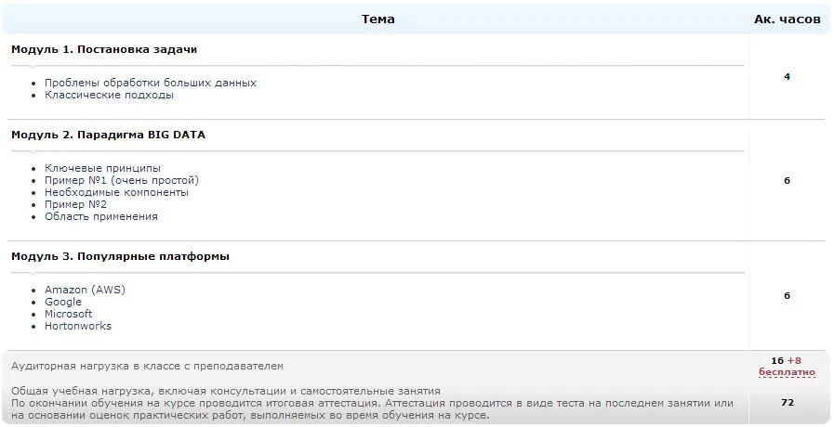Click the "Ак. часов" column header
Image resolution: width=834 pixels, height=427 pixels.
tap(787, 19)
